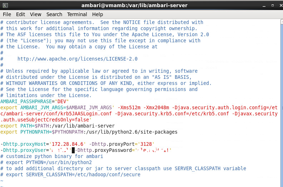Click the text cursor block after proxyUser
Screen dimensions: 283x187
pyautogui.click(x=73, y=150)
